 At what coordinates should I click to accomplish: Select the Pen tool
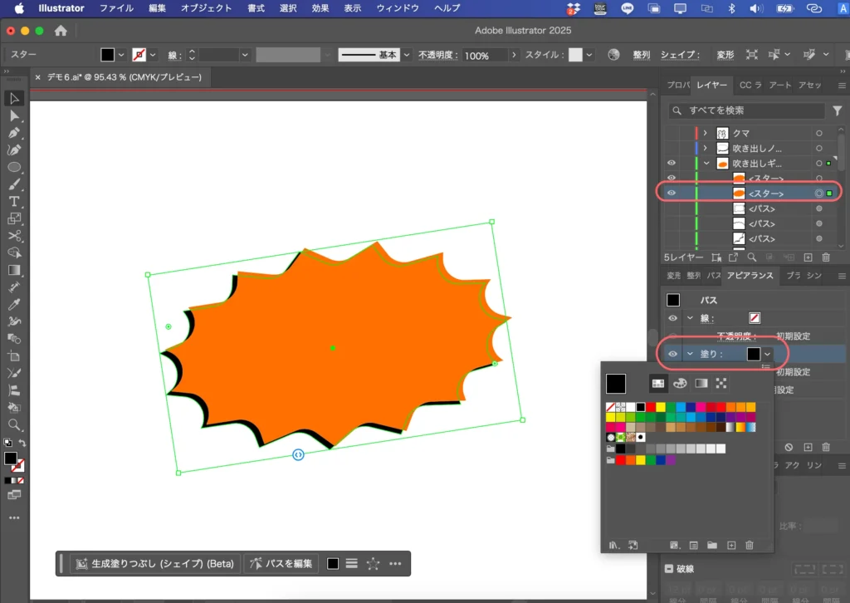14,133
